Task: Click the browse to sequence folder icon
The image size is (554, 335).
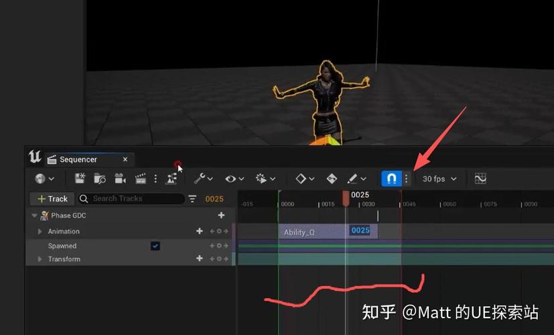Action: (x=100, y=178)
